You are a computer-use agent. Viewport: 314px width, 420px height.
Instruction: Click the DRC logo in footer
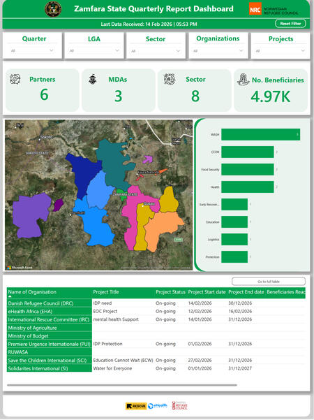coord(179,405)
